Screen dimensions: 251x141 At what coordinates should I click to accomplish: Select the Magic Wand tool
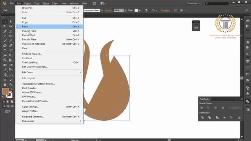point(5,26)
